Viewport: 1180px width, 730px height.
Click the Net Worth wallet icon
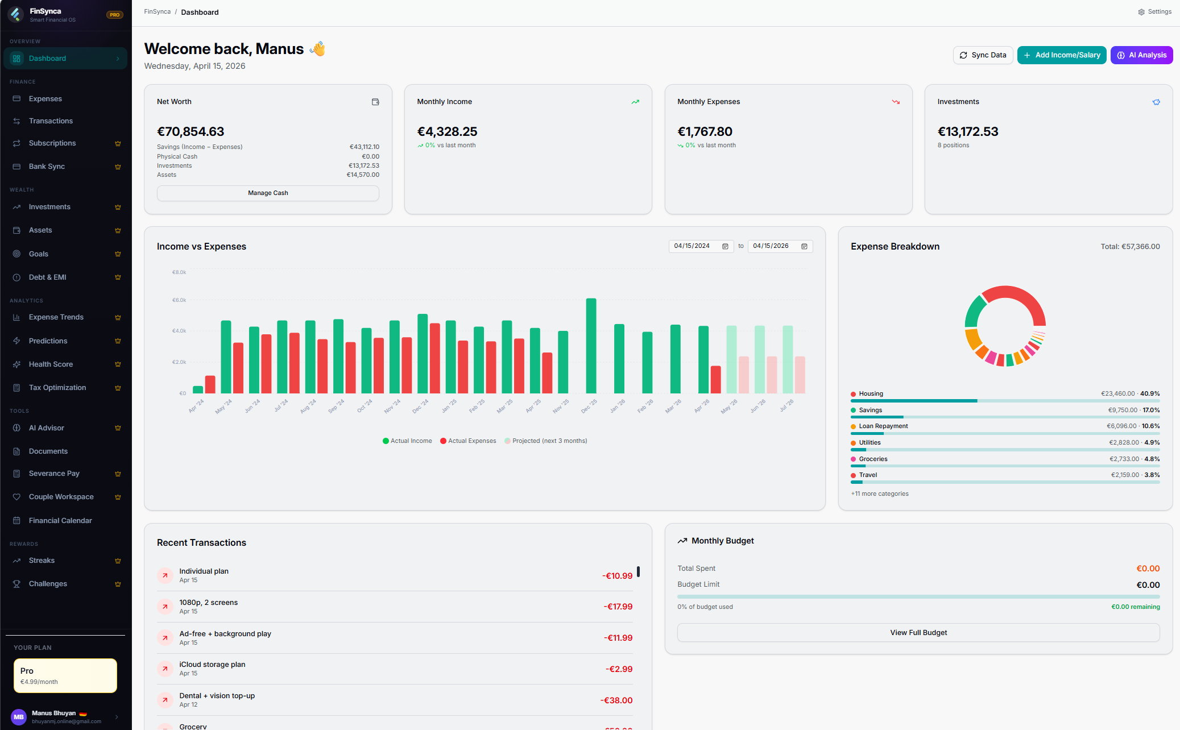point(375,102)
